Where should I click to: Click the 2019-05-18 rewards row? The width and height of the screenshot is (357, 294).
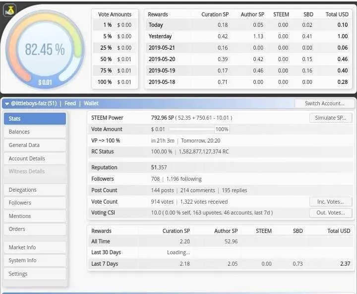248,82
